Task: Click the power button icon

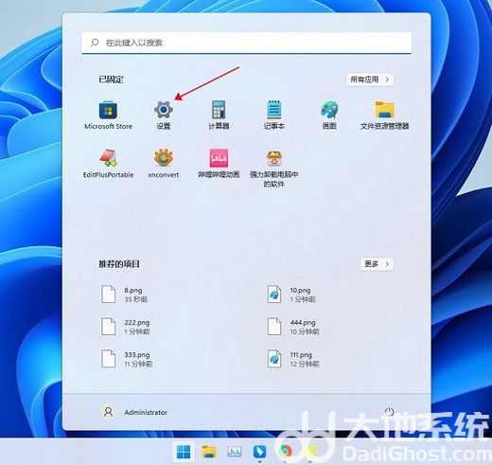Action: point(390,412)
